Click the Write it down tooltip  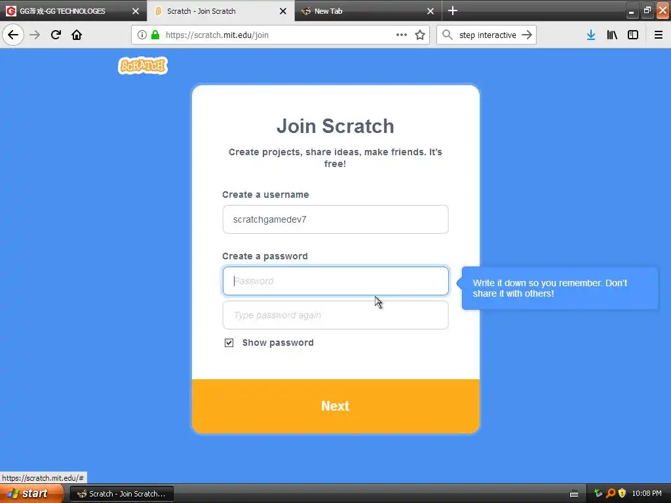tap(560, 288)
